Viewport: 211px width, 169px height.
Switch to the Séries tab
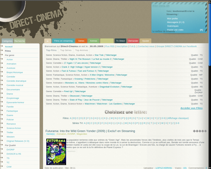81,41
